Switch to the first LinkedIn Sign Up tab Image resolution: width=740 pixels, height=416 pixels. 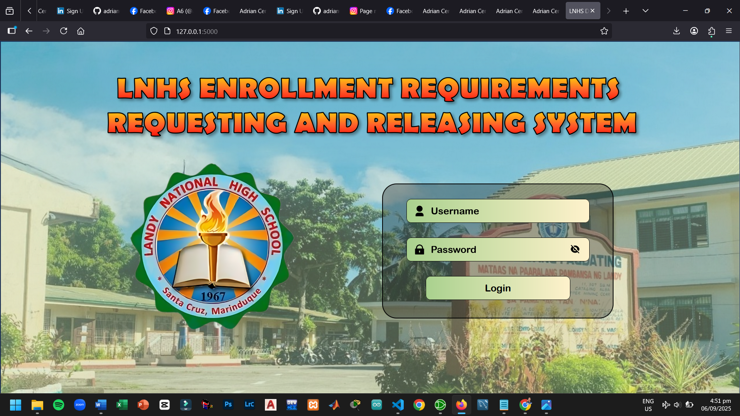click(70, 11)
